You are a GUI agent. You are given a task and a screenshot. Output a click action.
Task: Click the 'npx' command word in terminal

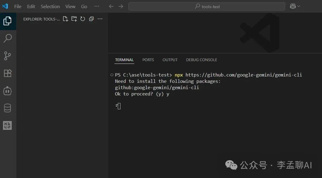point(179,75)
